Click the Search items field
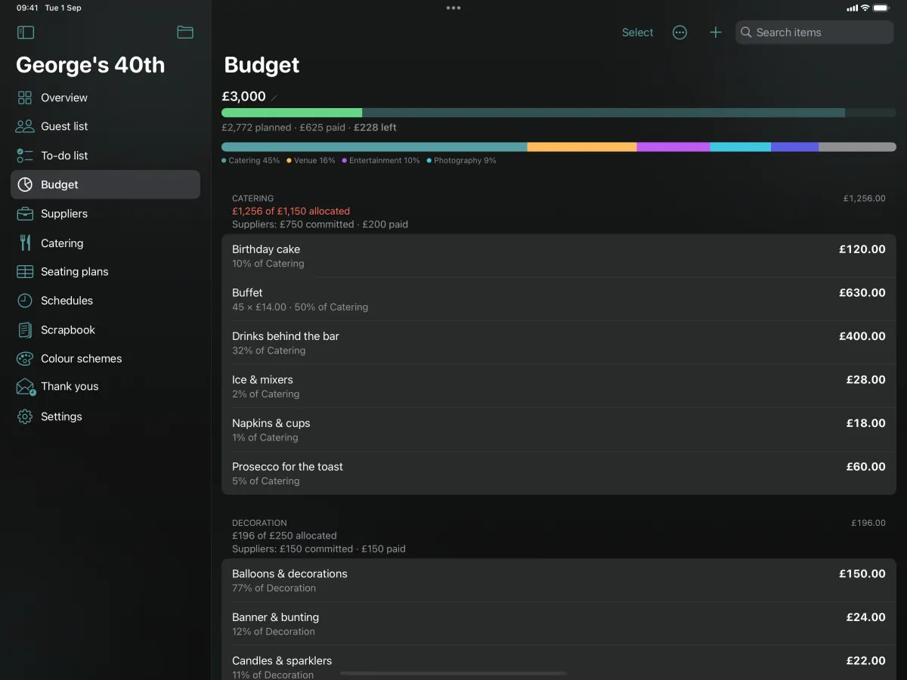Screen dimensions: 907x680 pos(815,32)
